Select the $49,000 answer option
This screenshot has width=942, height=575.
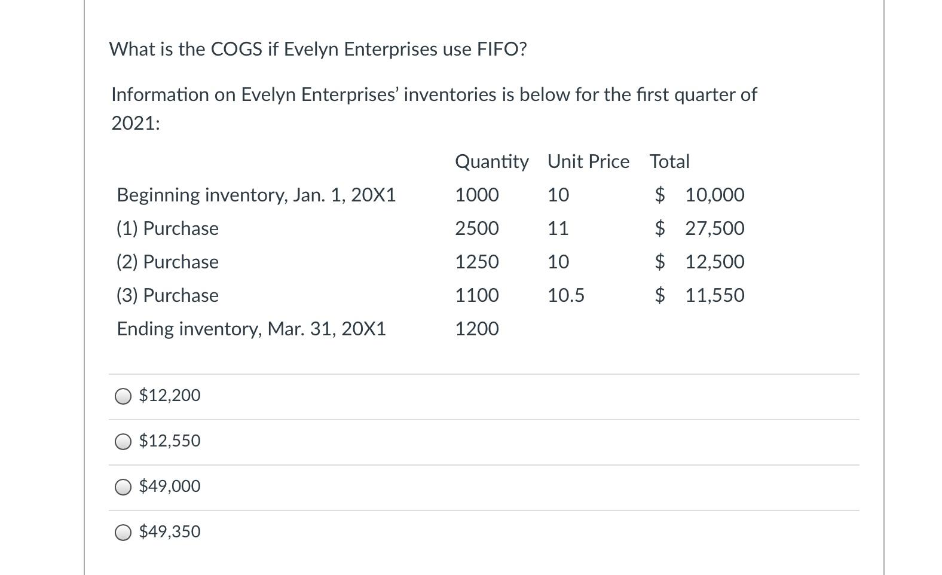coord(123,486)
